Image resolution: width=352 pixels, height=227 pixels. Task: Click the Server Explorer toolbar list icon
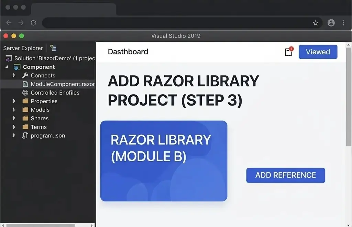point(53,48)
